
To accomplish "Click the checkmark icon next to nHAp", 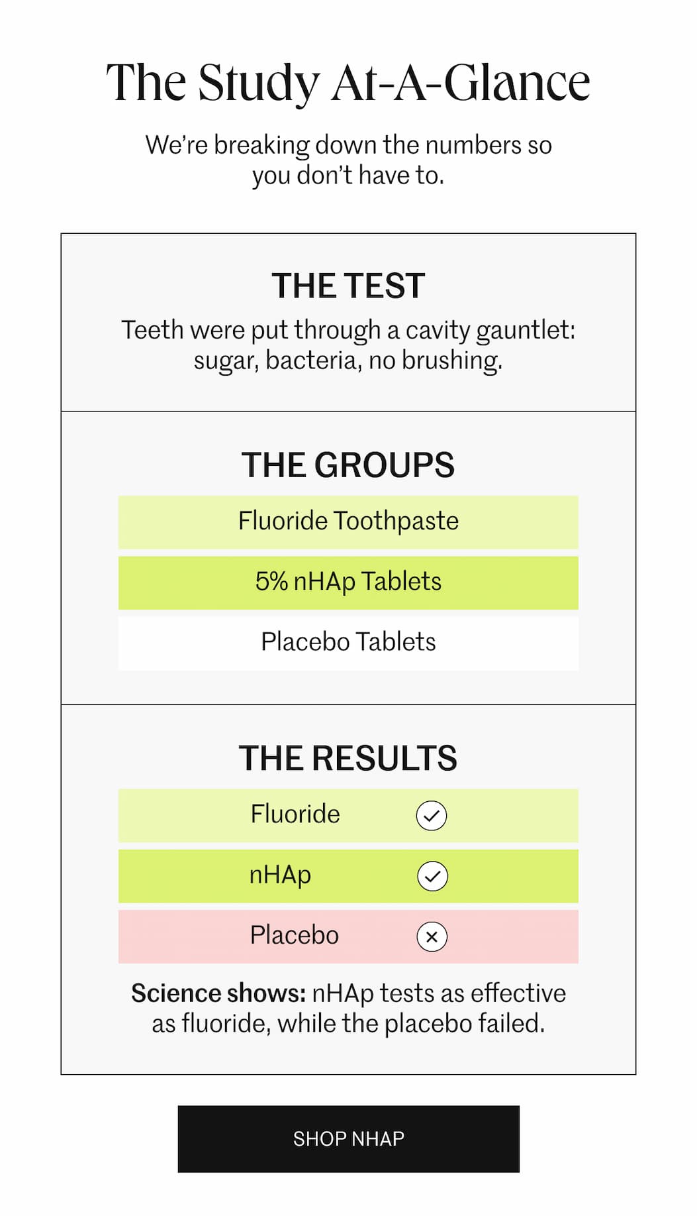I will [x=432, y=876].
